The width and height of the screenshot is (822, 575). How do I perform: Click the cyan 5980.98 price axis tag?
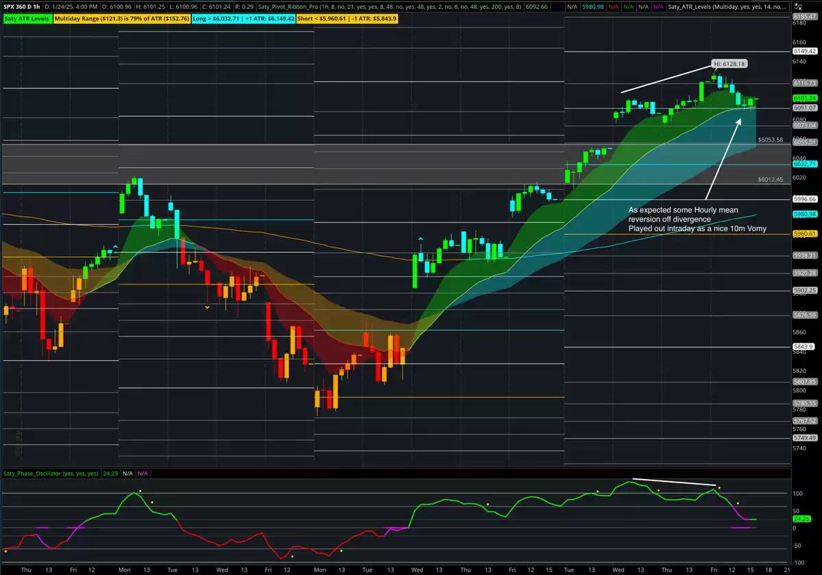[805, 214]
